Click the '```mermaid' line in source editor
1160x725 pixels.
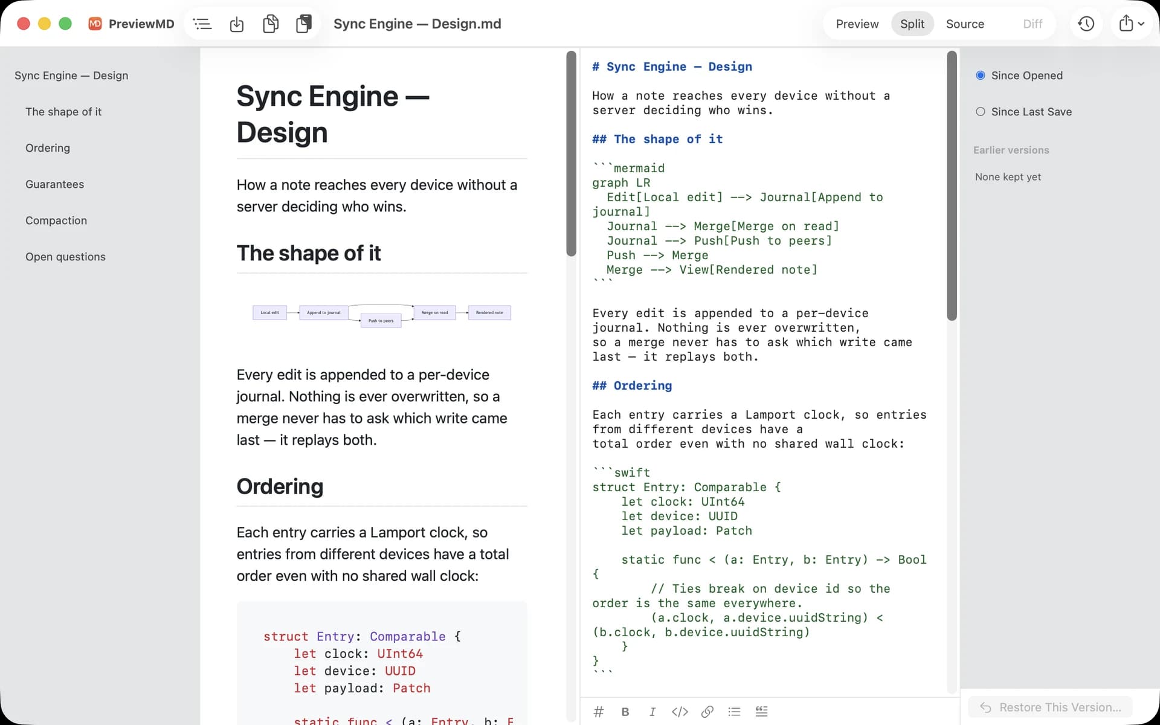(x=628, y=168)
